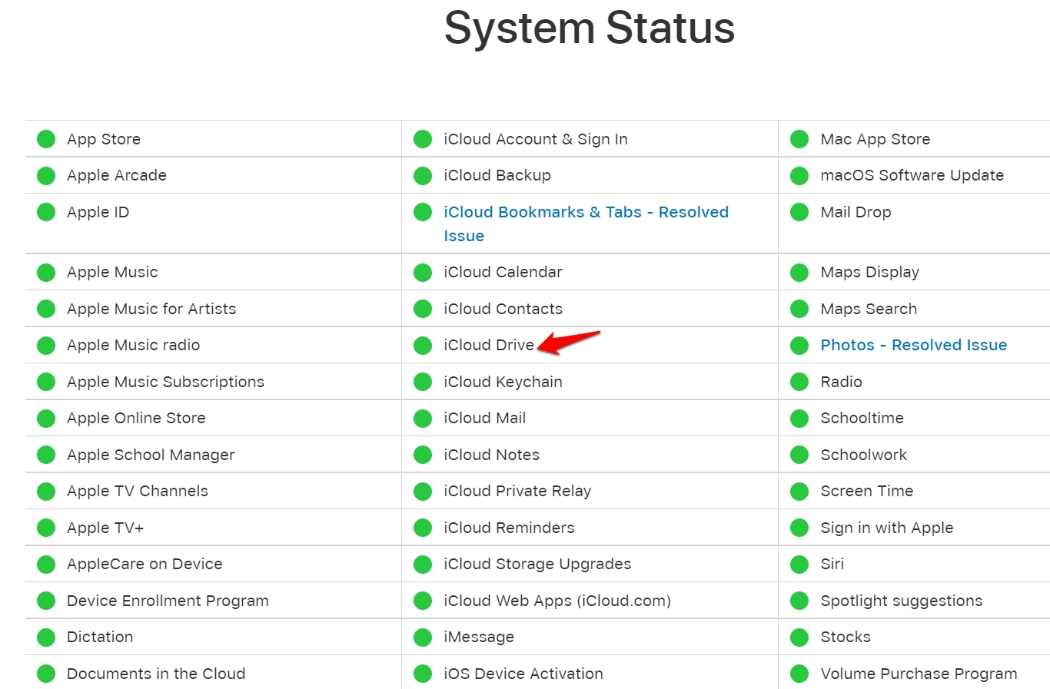Click the green dot for iCloud Drive
The image size is (1050, 689).
coord(423,345)
